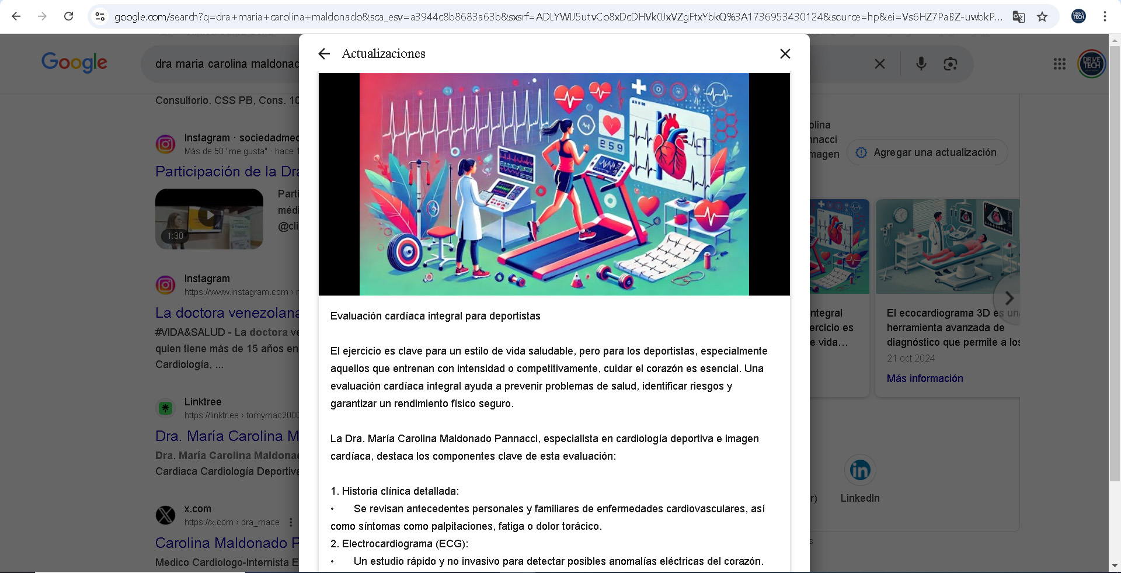Open the LinkedIn profile icon
The image size is (1121, 573).
point(859,470)
